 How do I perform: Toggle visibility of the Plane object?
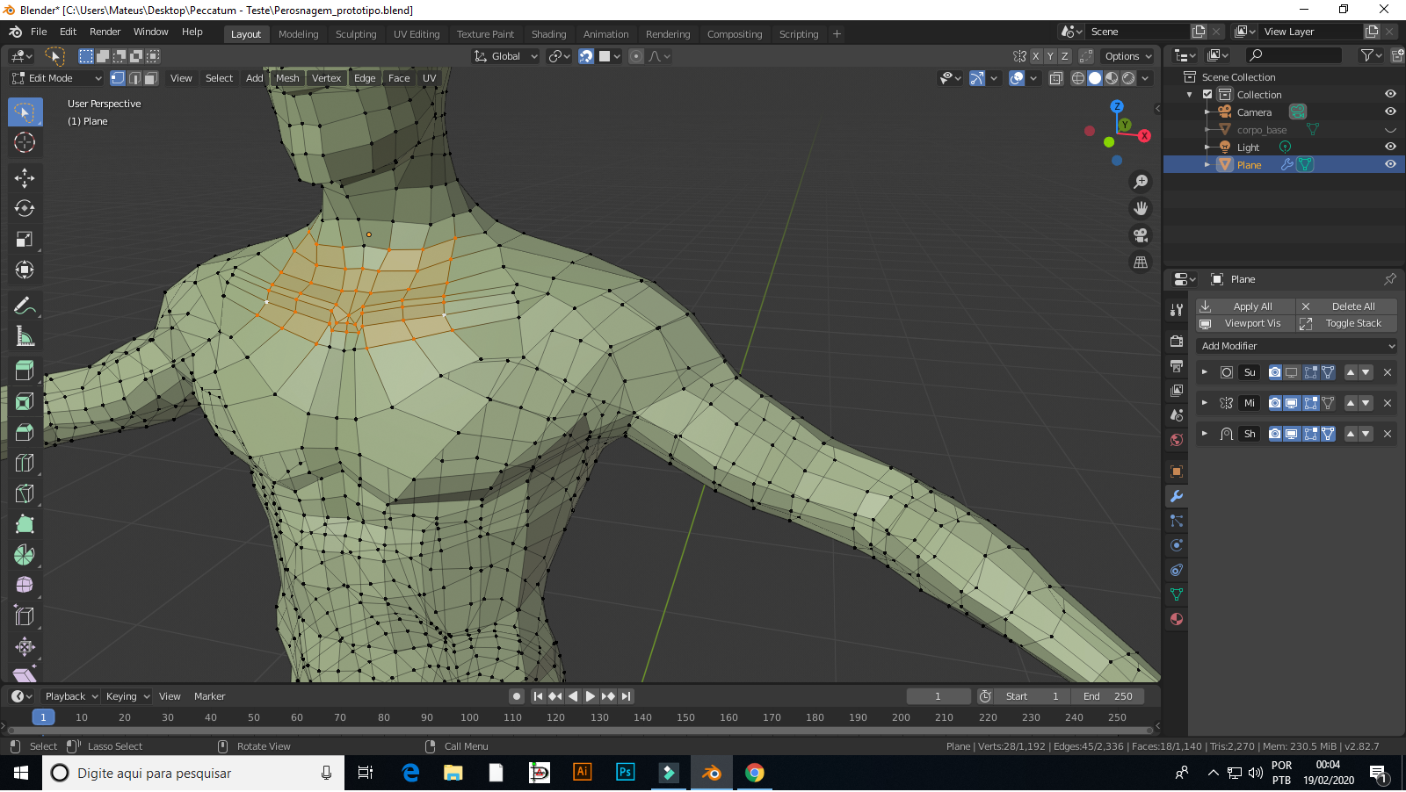(1390, 164)
